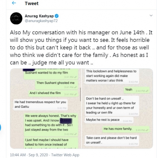Open Anurag Kashyap's black profile avatar
The width and height of the screenshot is (157, 158).
tap(16, 18)
